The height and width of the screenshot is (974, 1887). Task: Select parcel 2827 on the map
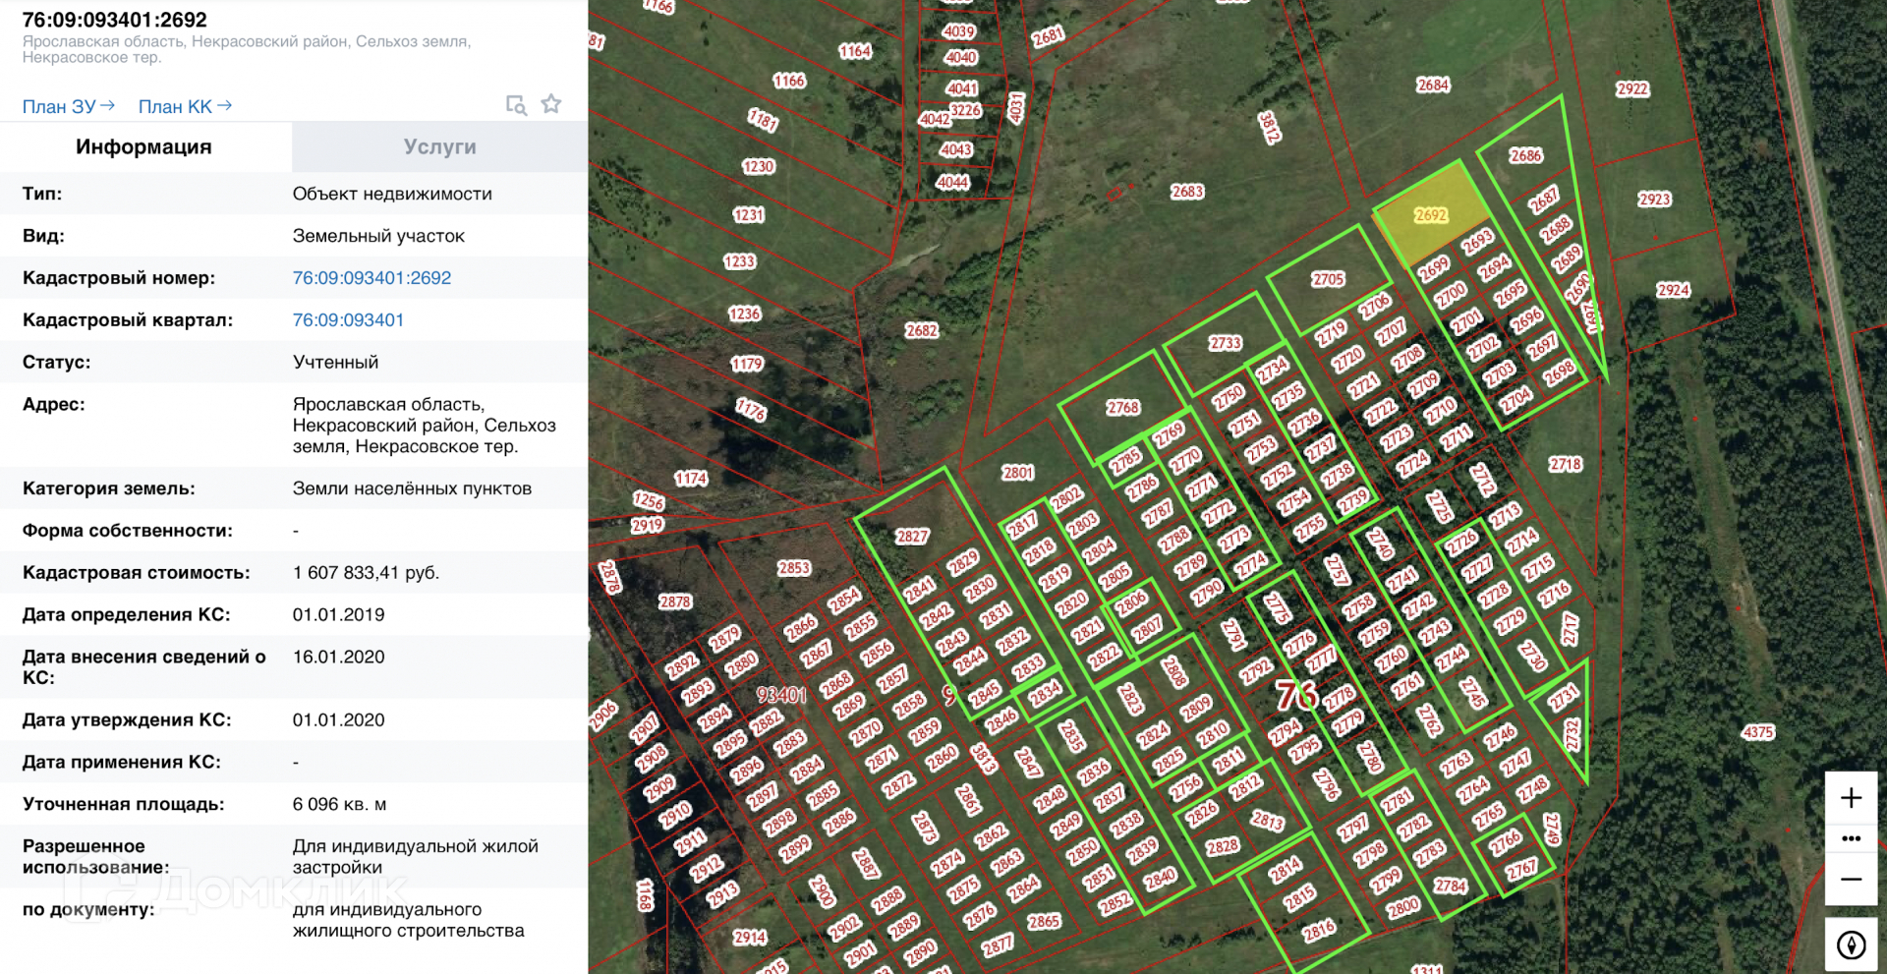tap(912, 536)
